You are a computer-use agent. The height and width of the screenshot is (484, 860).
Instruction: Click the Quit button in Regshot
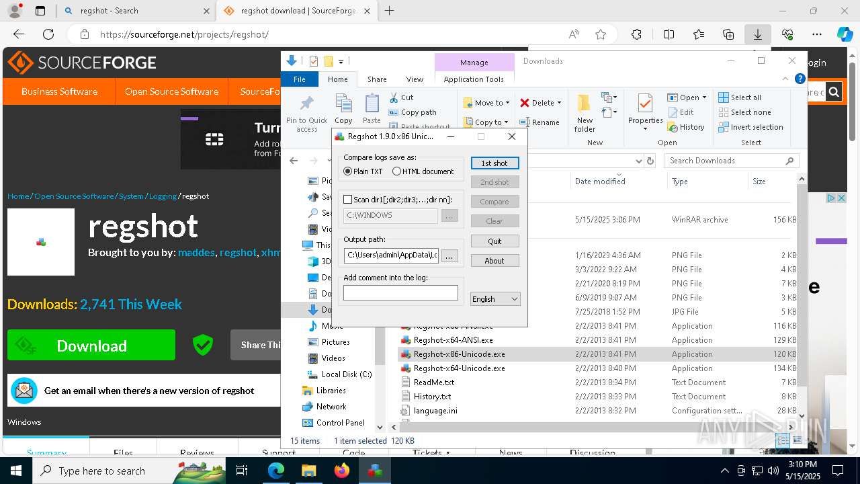point(494,241)
